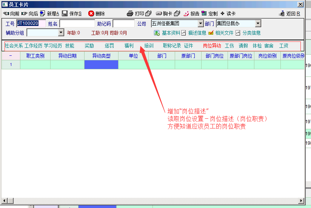The height and width of the screenshot is (208, 311).
Task: Click the 定制 customize icon
Action: (204, 14)
